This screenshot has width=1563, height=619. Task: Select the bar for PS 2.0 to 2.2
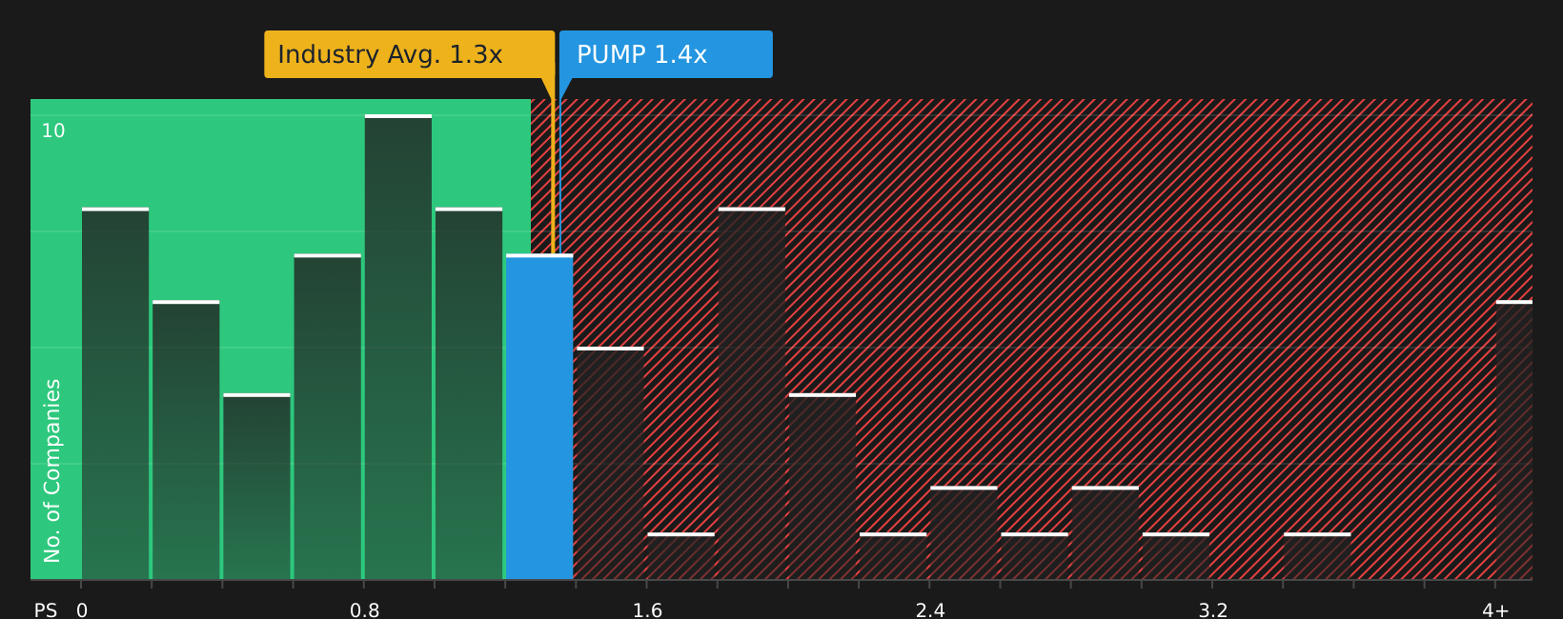(x=822, y=487)
